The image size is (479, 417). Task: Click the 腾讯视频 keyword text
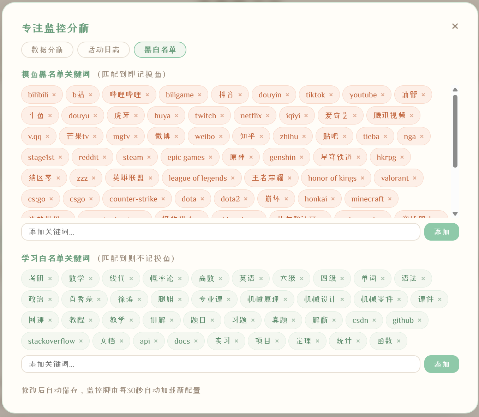point(389,115)
